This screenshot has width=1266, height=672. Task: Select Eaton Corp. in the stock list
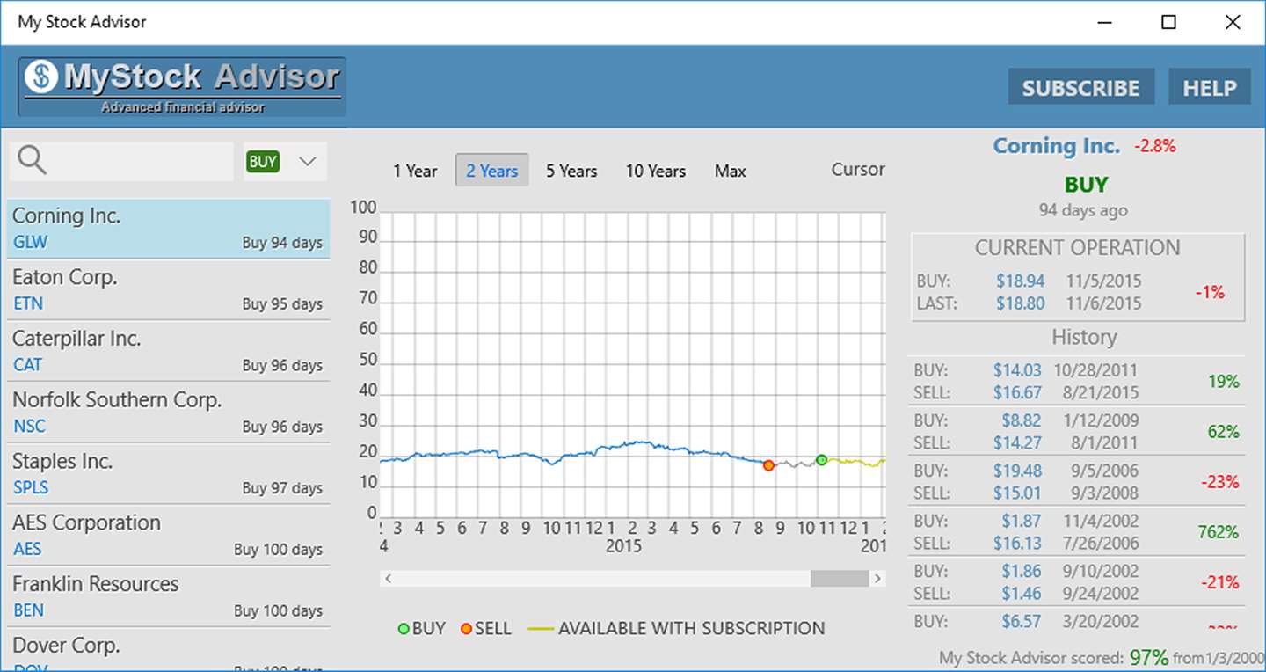click(x=168, y=290)
